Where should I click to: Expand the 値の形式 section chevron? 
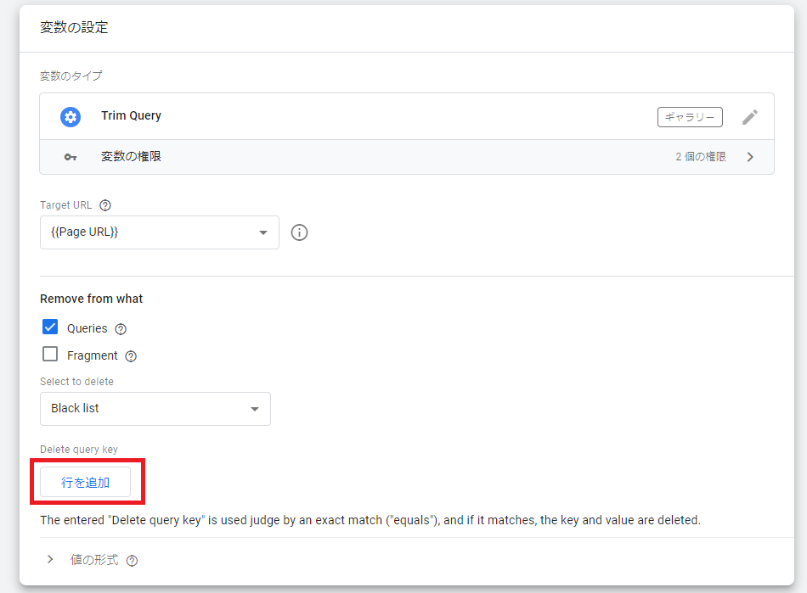(x=50, y=560)
